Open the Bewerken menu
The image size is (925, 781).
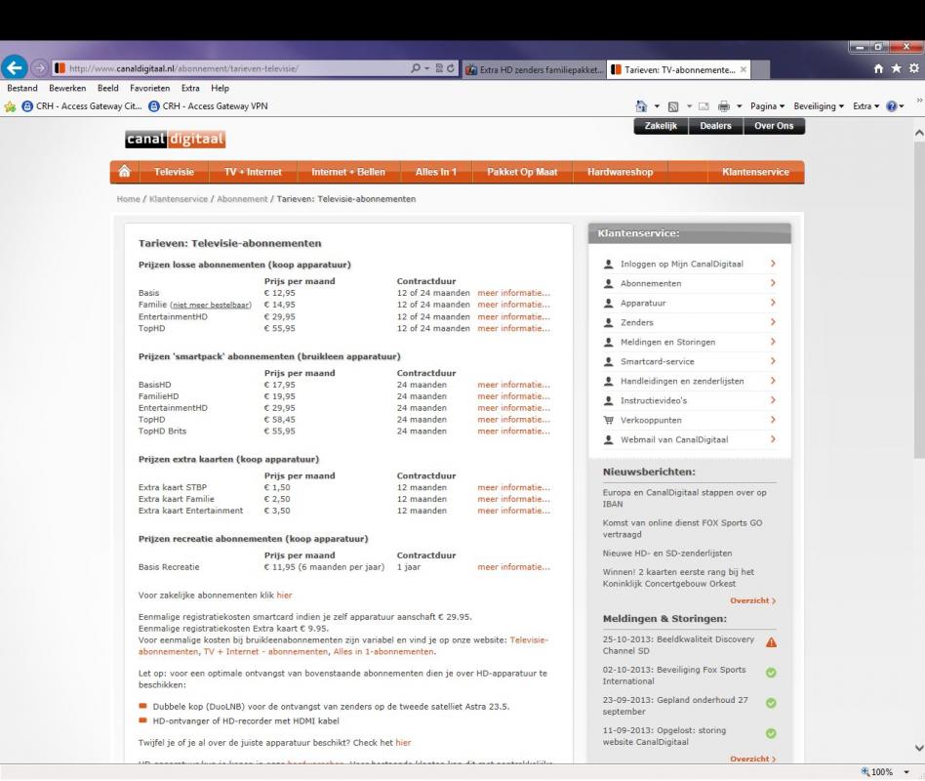[67, 88]
